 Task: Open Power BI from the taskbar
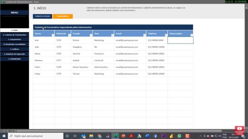click(x=171, y=136)
